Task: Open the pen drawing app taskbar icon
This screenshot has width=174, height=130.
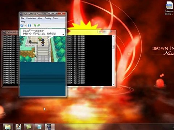Action: pos(18,127)
